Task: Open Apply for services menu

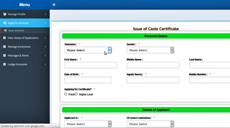Action: point(25,23)
